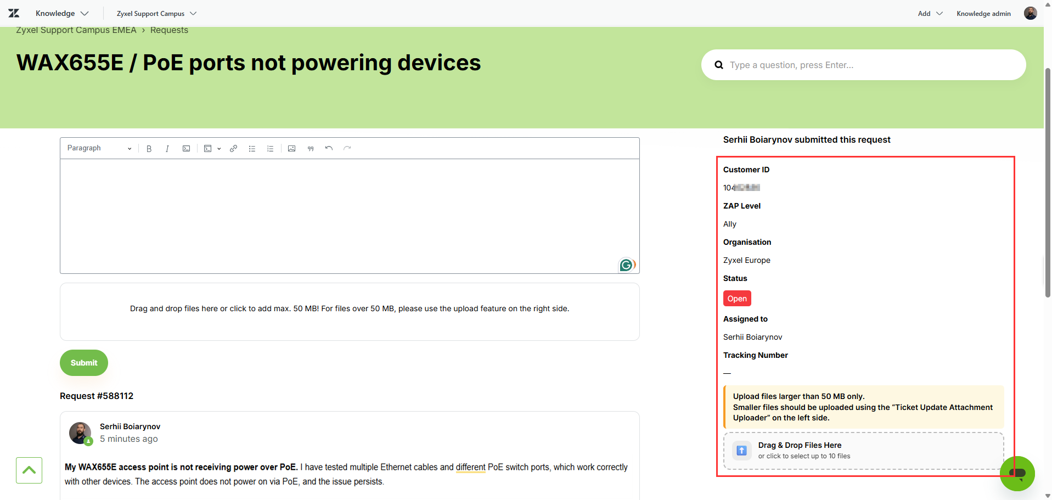Click the assigned Serhii Boiarynov name
1052x500 pixels.
pos(752,337)
